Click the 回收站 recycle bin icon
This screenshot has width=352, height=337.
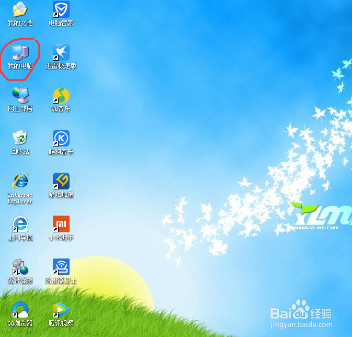pos(20,138)
